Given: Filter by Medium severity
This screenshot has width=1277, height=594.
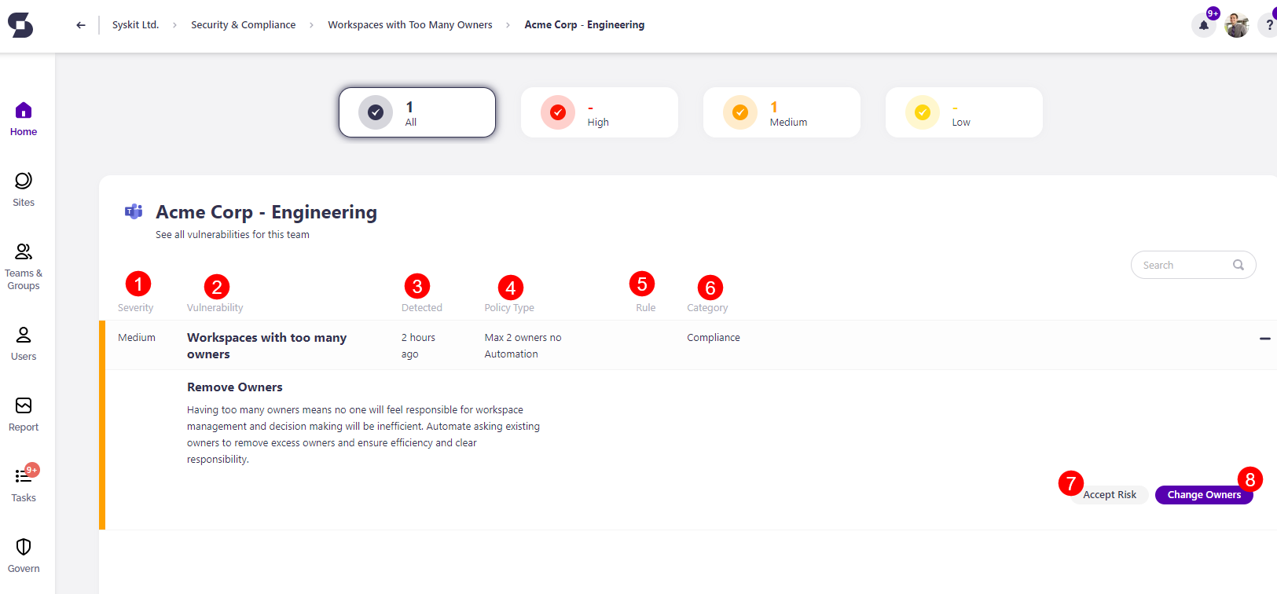Looking at the screenshot, I should click(x=781, y=112).
